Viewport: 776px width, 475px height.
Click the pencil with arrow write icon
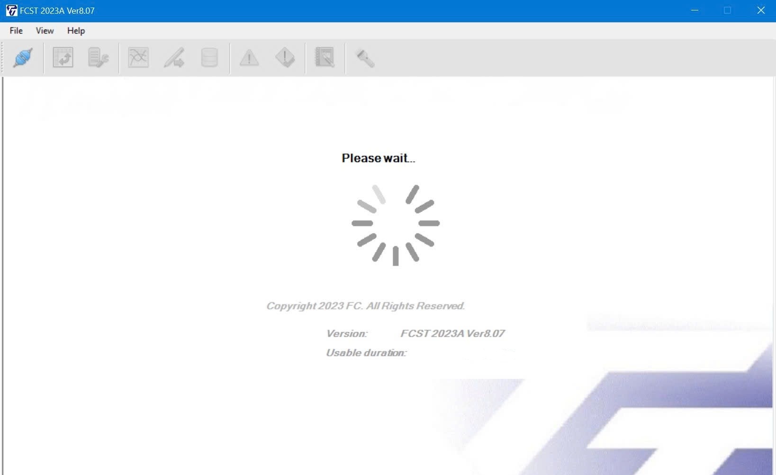pyautogui.click(x=174, y=58)
